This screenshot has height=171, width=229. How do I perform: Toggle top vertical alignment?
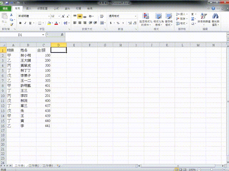point(75,16)
